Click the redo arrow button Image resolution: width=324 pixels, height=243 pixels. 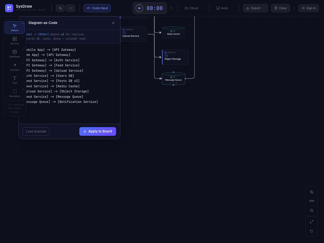point(71,8)
